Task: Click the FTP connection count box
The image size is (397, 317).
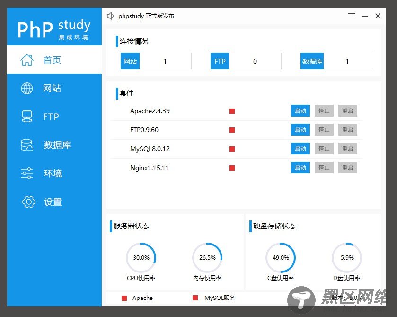Action: point(246,61)
